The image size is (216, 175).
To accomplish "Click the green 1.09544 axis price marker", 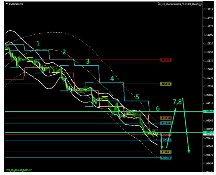I will tap(208, 111).
